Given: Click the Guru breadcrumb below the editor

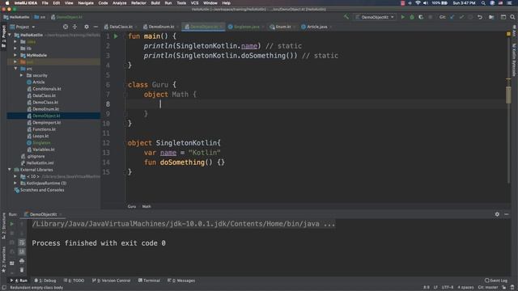Looking at the screenshot, I should tap(132, 207).
